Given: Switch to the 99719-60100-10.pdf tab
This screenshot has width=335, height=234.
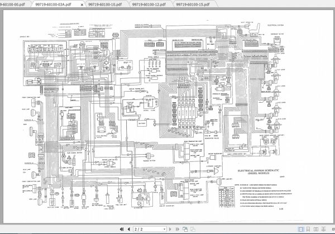Looking at the screenshot, I should [x=105, y=4].
